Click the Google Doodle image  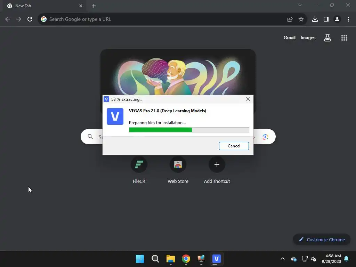click(x=178, y=73)
